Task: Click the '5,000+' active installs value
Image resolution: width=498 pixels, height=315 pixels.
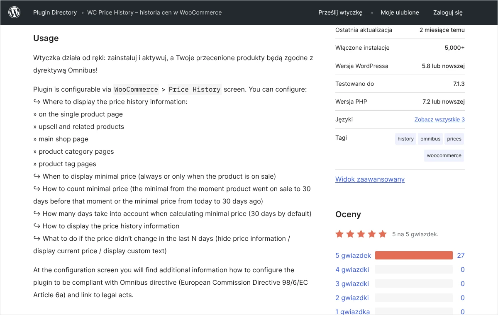Action: click(x=454, y=48)
